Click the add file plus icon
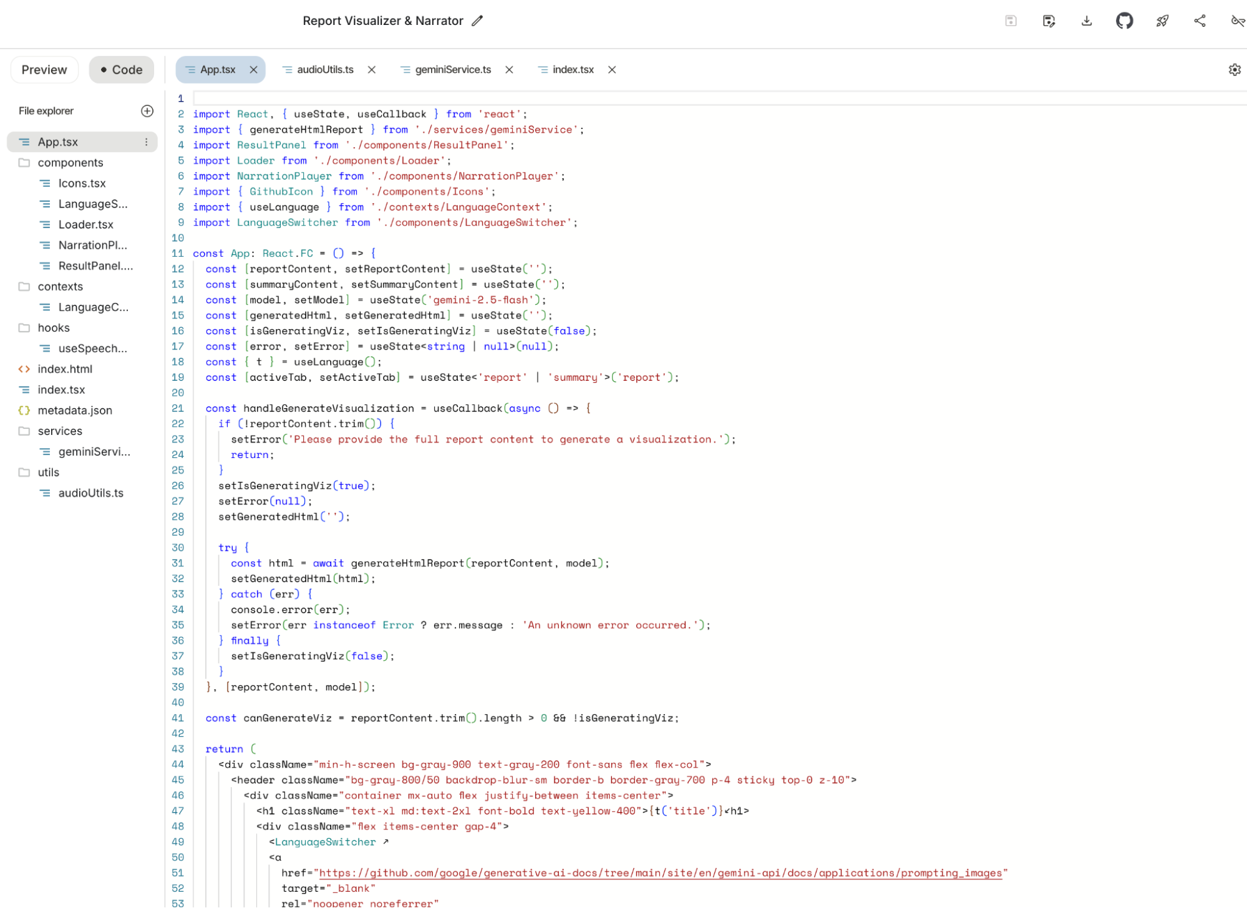 point(147,111)
